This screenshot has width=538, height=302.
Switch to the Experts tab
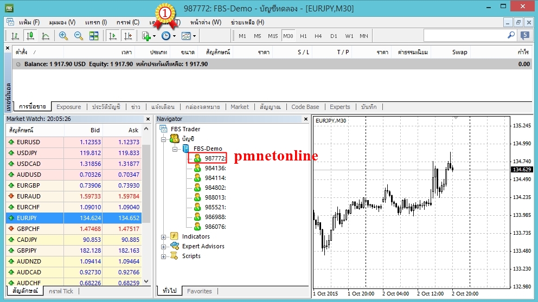pyautogui.click(x=340, y=107)
